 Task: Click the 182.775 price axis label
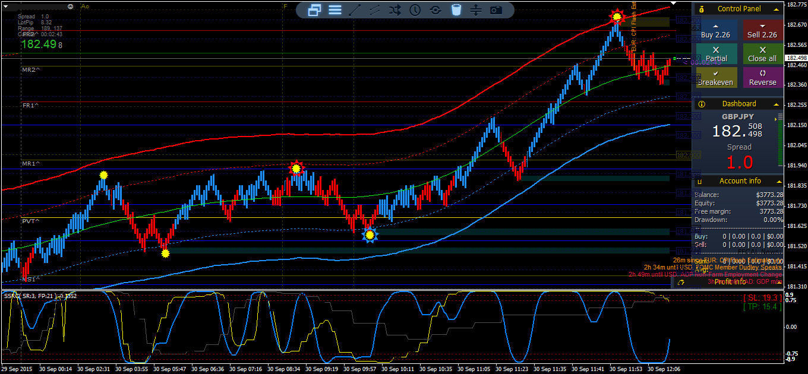click(x=796, y=5)
